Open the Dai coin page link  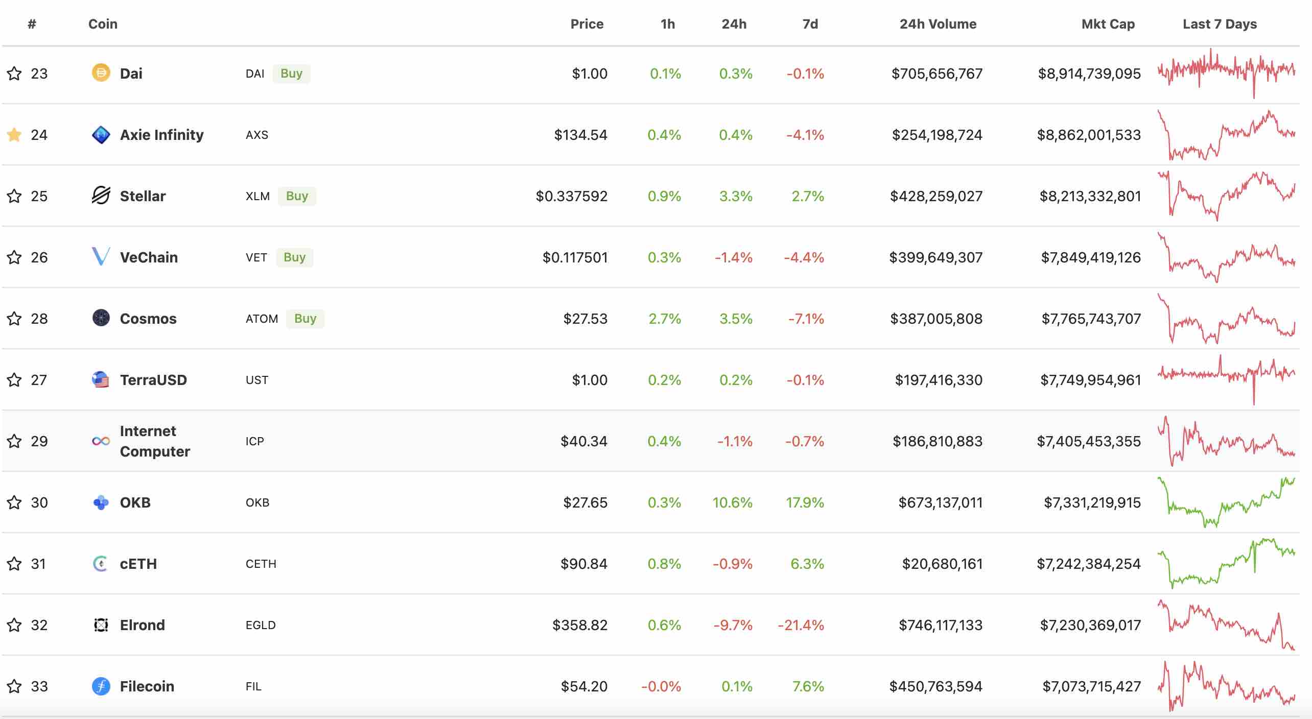click(x=131, y=73)
